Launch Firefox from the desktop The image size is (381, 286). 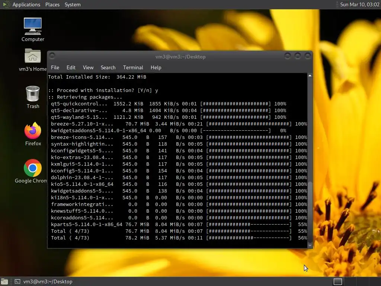click(x=33, y=134)
